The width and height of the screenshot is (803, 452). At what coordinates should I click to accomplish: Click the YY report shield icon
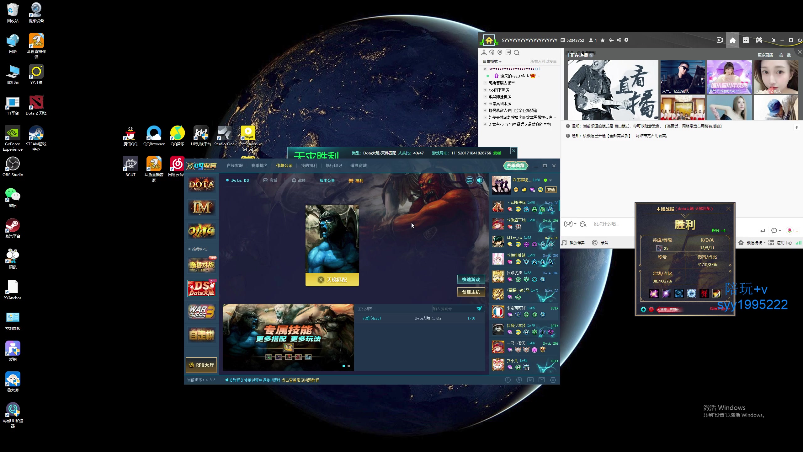click(x=626, y=40)
